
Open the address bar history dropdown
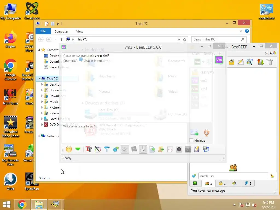pos(179,39)
